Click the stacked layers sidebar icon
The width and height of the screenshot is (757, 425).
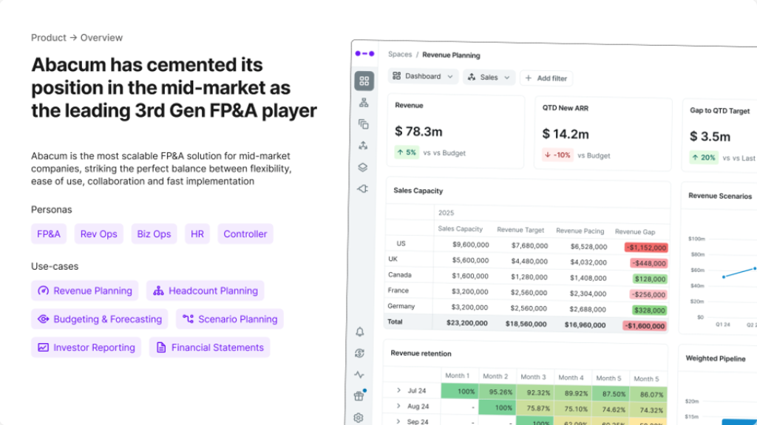pyautogui.click(x=363, y=167)
